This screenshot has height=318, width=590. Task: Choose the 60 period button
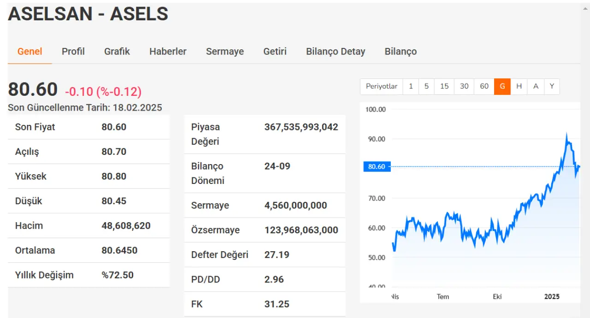(484, 86)
